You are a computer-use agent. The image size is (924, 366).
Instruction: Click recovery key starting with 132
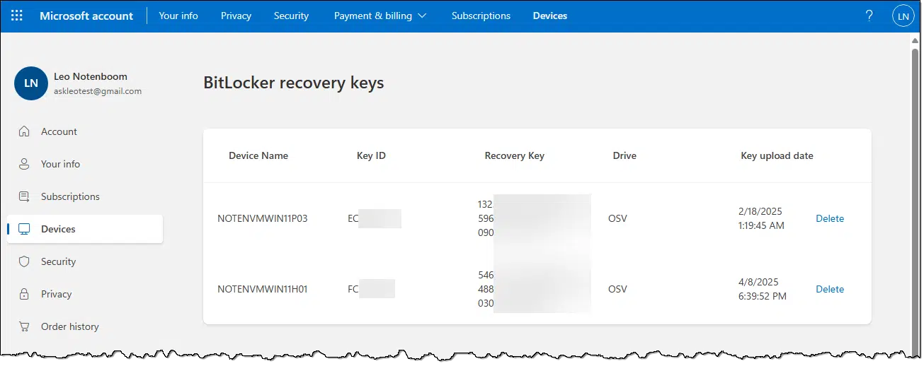535,218
